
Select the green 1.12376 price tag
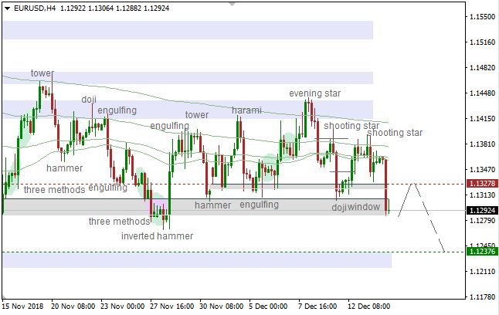click(482, 252)
